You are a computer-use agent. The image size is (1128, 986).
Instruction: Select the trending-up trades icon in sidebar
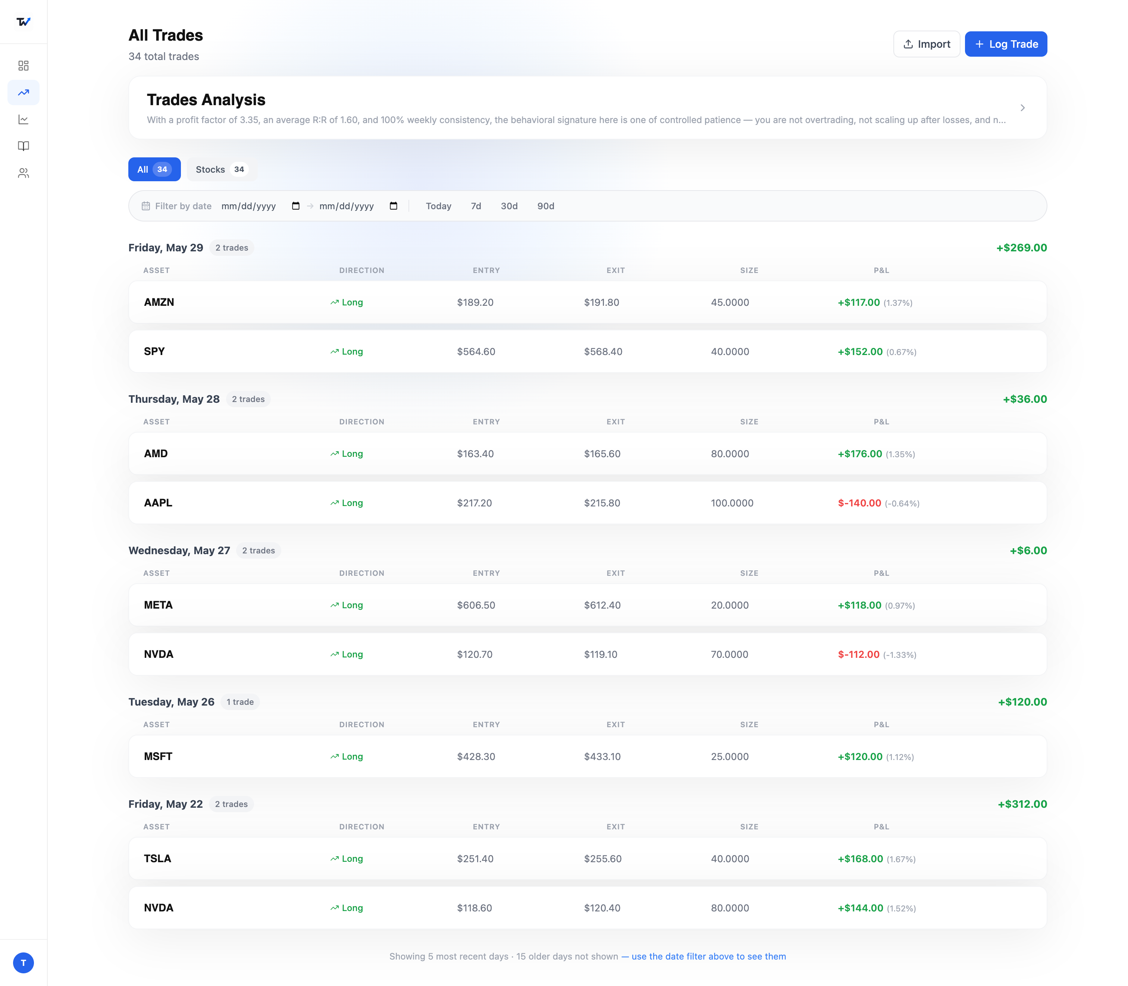pyautogui.click(x=23, y=92)
